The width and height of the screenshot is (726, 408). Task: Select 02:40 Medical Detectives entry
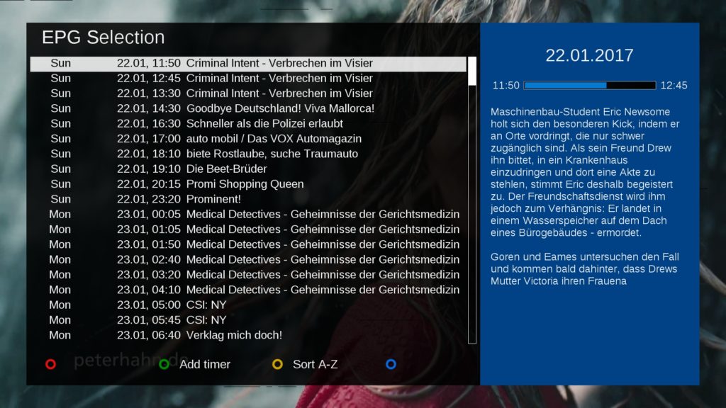coord(248,259)
